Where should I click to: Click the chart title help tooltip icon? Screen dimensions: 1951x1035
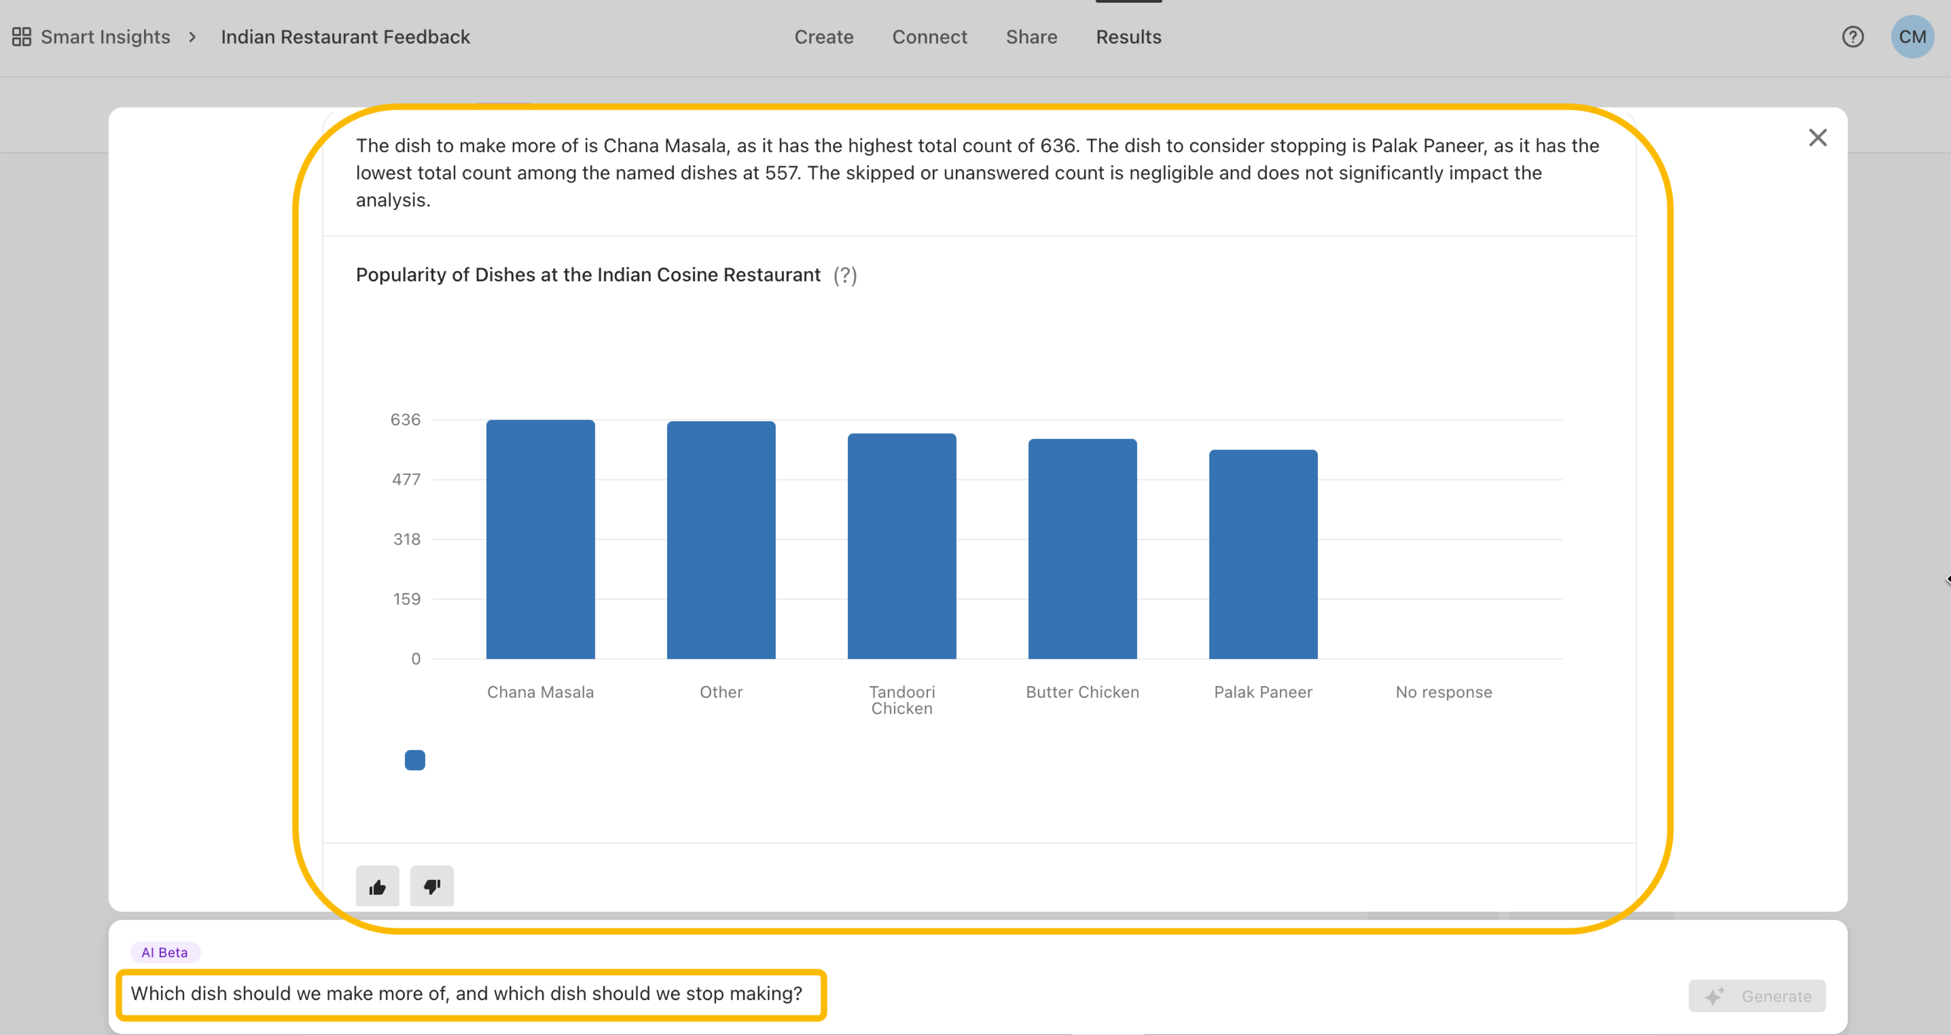(845, 275)
